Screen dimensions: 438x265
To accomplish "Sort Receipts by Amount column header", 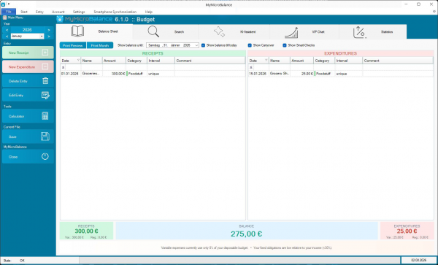I will pyautogui.click(x=114, y=61).
